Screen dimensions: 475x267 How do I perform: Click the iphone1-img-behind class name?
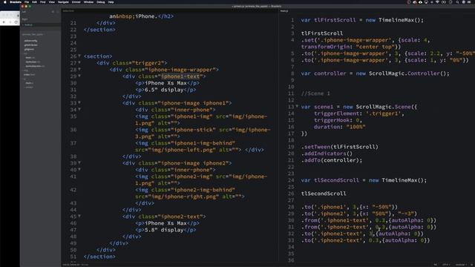coord(203,143)
